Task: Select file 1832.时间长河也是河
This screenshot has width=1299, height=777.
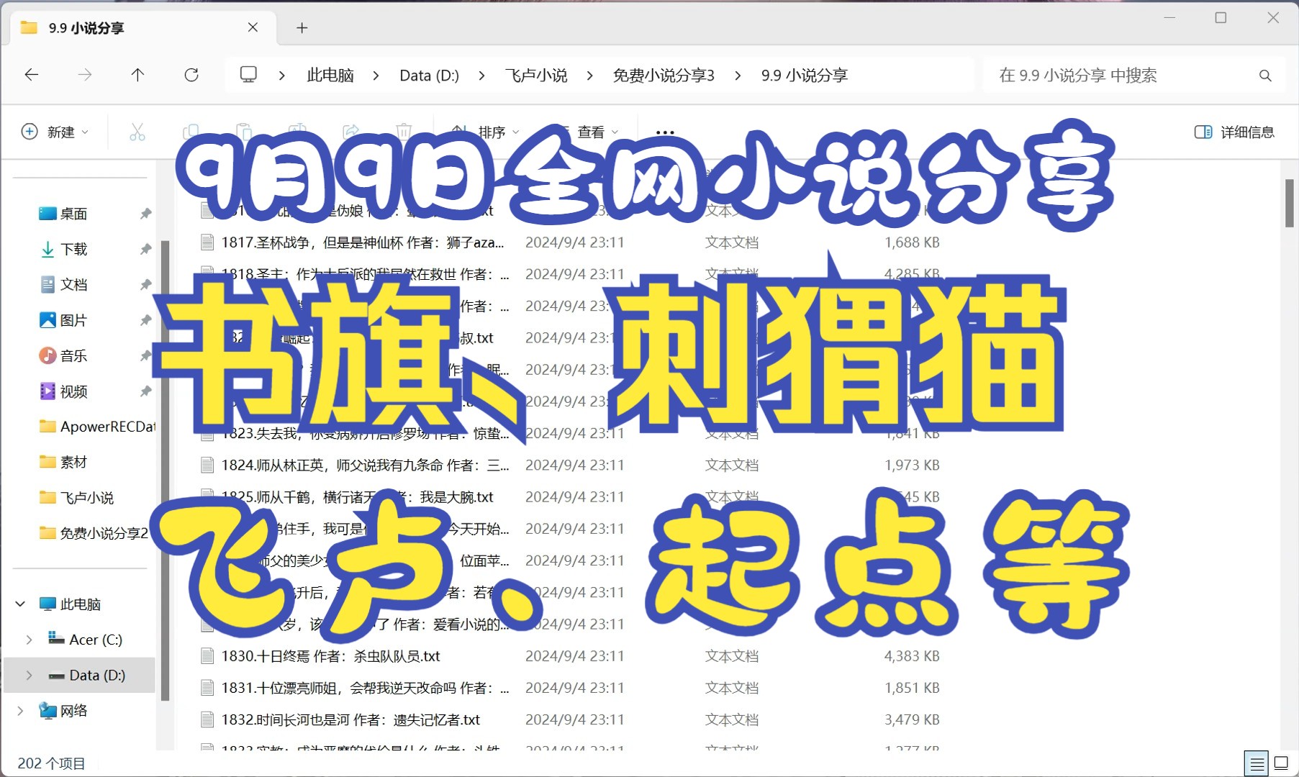Action: pyautogui.click(x=350, y=719)
